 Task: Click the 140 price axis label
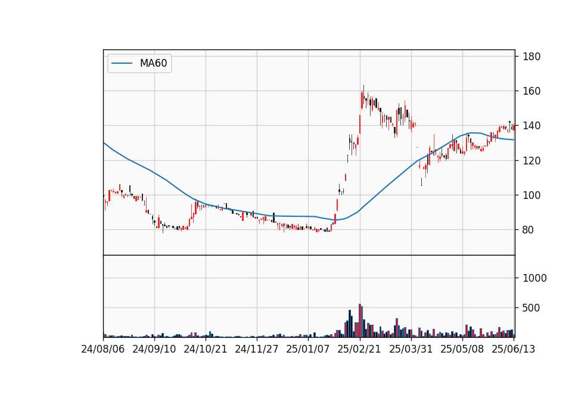pos(531,126)
